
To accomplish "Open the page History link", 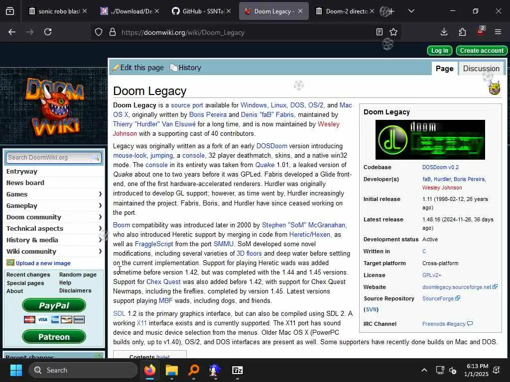I will 186,68.
